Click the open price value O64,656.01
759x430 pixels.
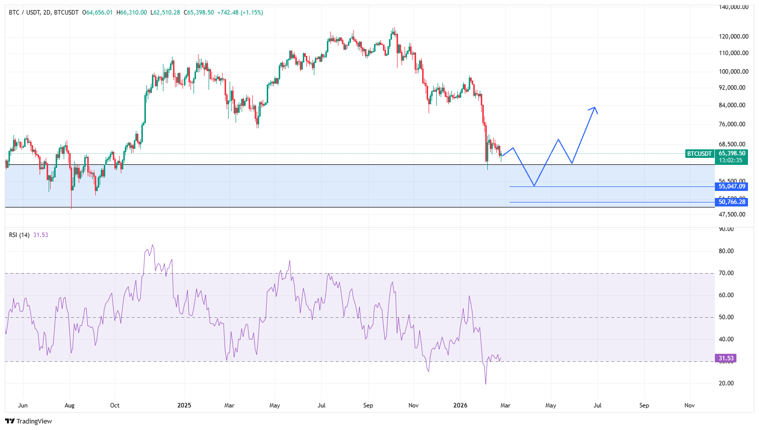point(98,13)
